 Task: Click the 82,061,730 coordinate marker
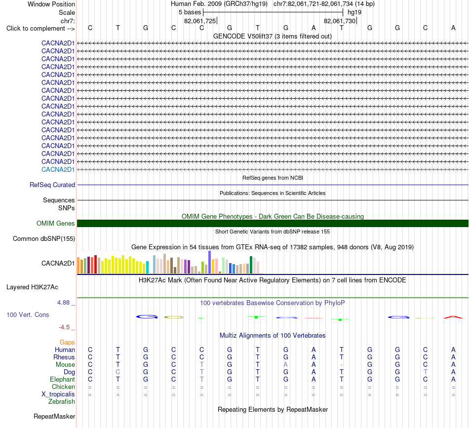pyautogui.click(x=340, y=21)
